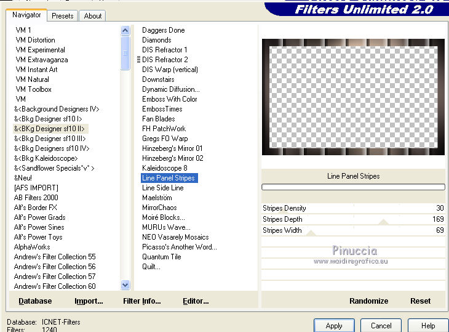Select &<Bkg Designers sf10 IV> category
The height and width of the screenshot is (332, 449).
pyautogui.click(x=52, y=148)
